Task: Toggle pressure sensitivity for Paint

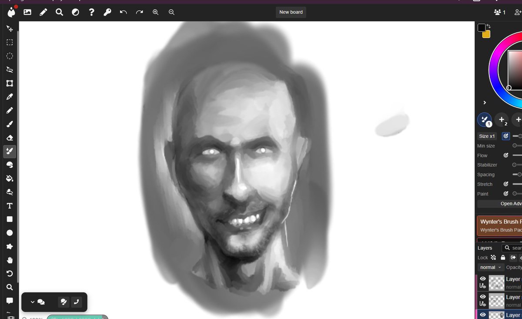Action: click(506, 194)
